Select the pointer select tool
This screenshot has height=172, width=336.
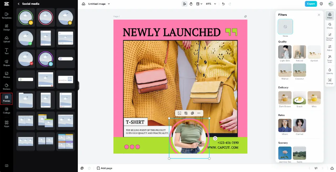coord(184,4)
